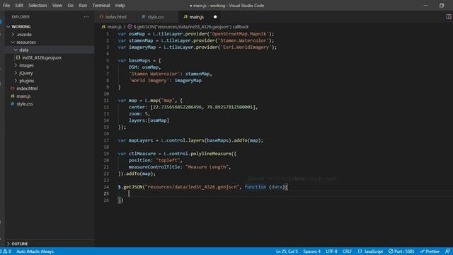
Task: Click the hash icon beside style.css in explorer
Action: click(x=13, y=104)
